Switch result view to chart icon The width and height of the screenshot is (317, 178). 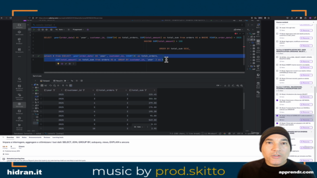pyautogui.click(x=46, y=86)
